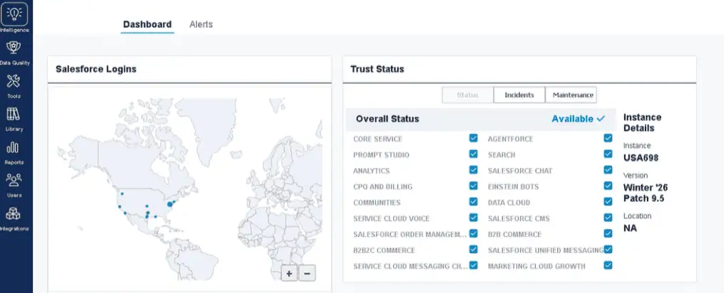Image resolution: width=724 pixels, height=293 pixels.
Task: Toggle the Salesforce CMS checkbox
Action: pos(608,218)
